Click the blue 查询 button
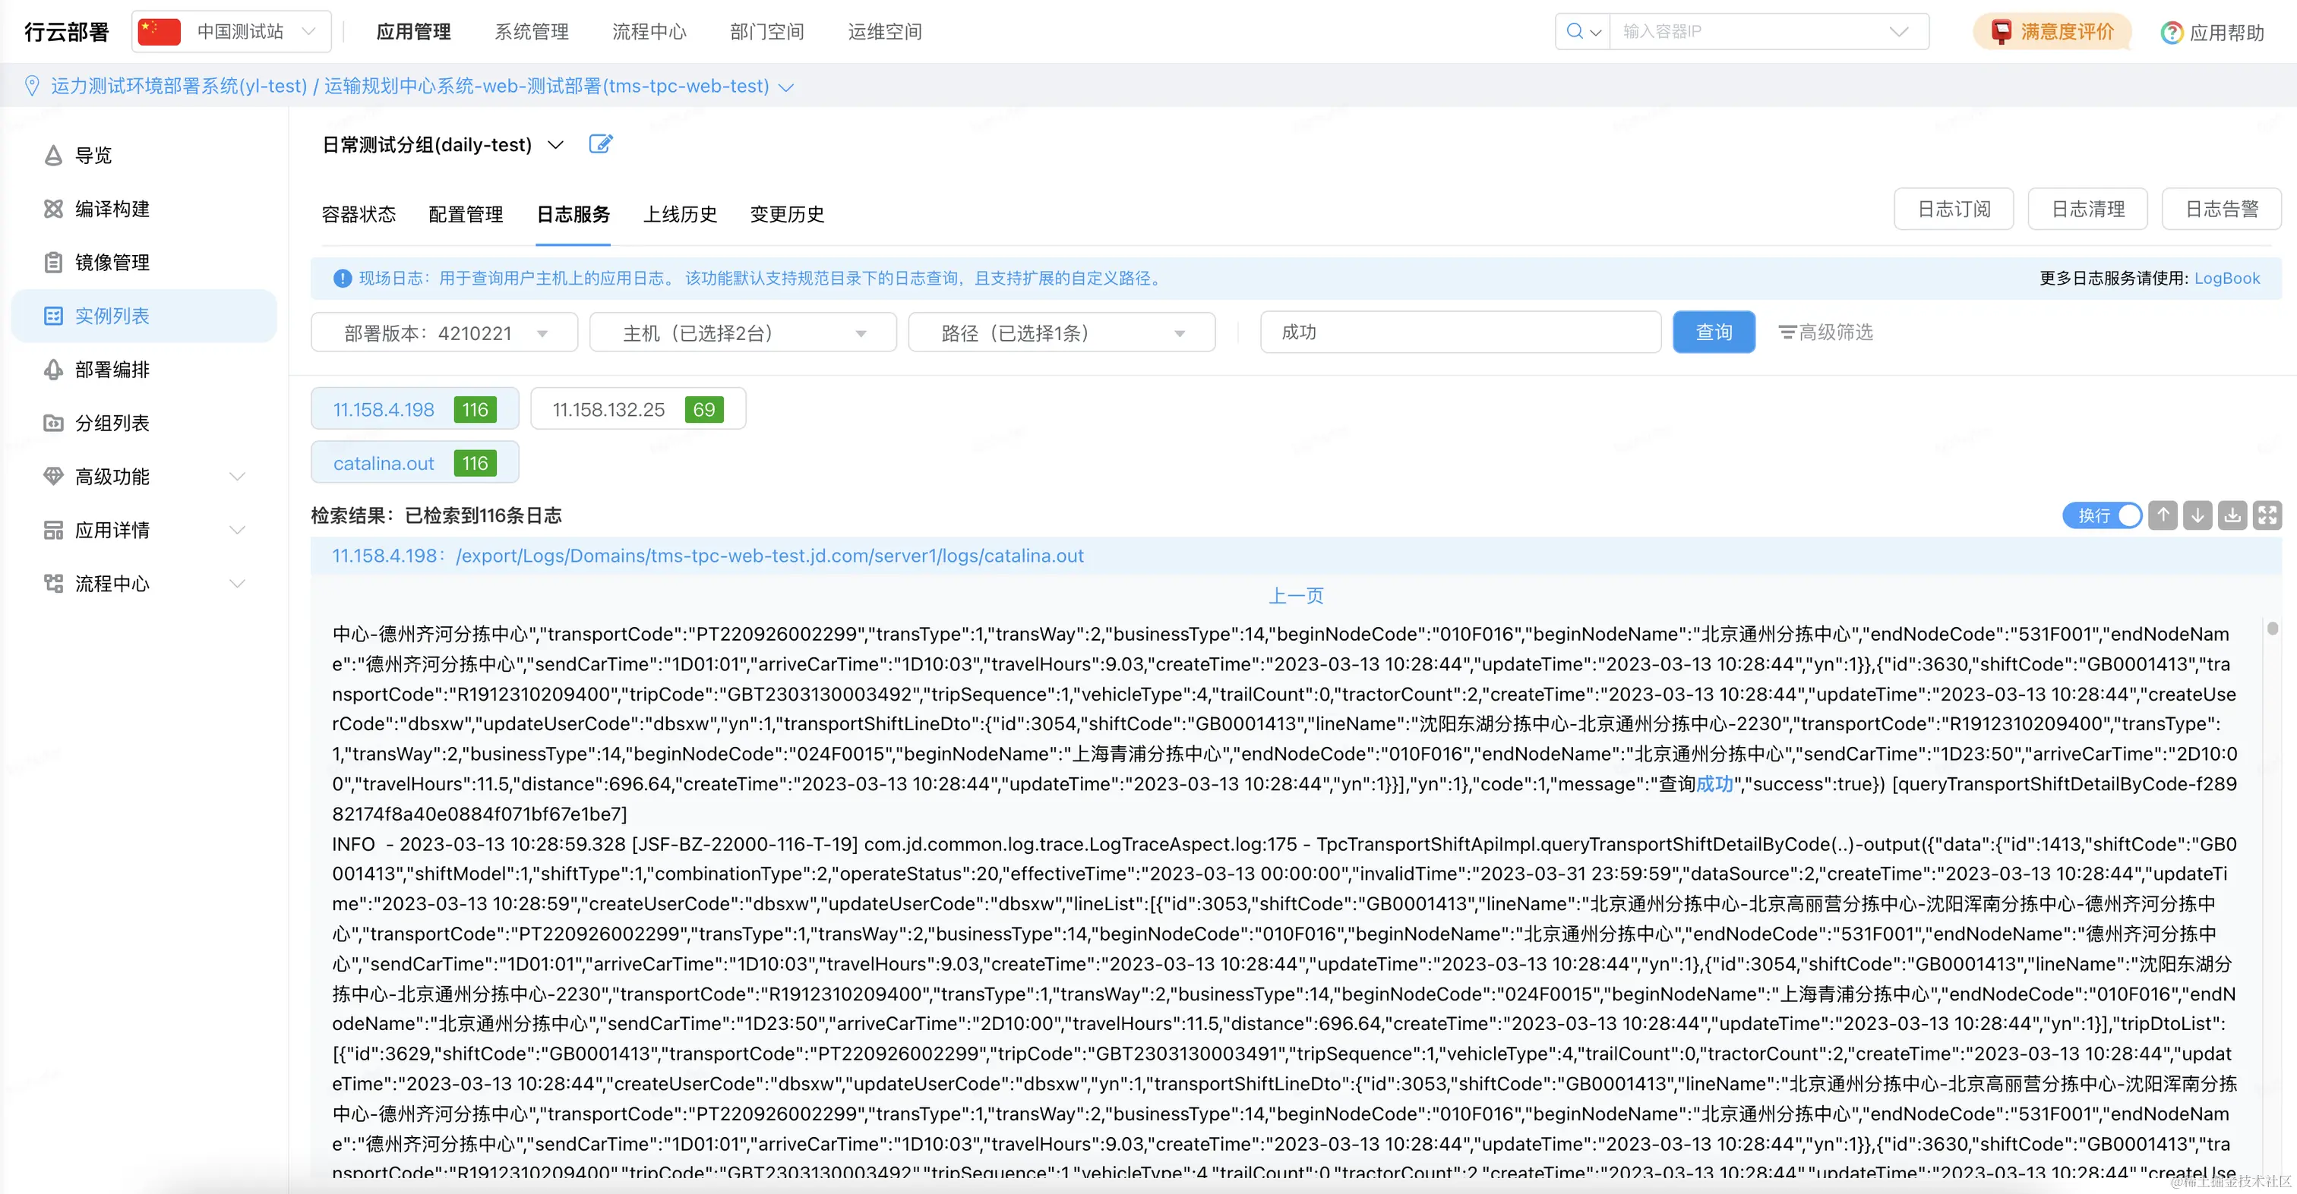Screen dimensions: 2297x1194 coord(1713,332)
